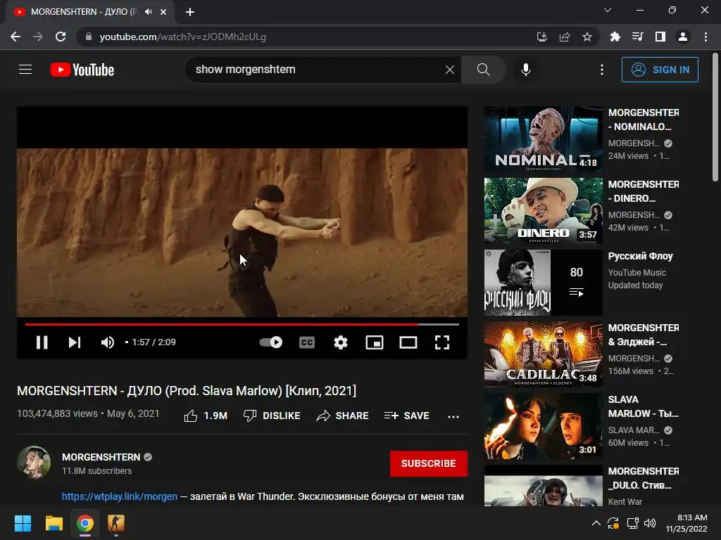Mute the tab via the speaker icon
721x540 pixels.
(x=148, y=11)
